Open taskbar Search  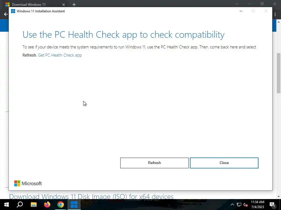coord(20,205)
